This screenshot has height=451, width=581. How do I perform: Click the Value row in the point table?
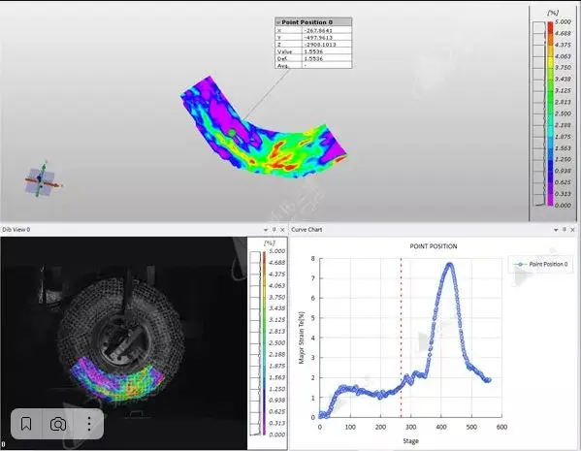tap(313, 51)
